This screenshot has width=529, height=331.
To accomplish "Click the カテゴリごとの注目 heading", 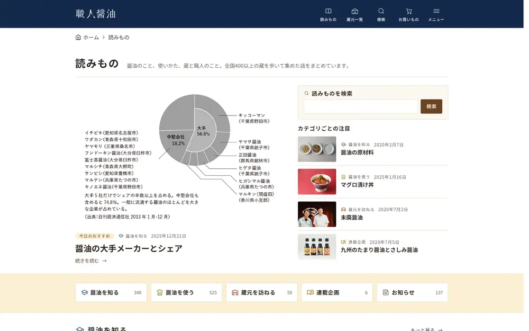I will click(324, 128).
